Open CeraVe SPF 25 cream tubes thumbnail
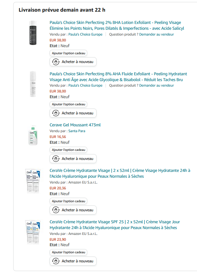The image size is (197, 273). point(33,232)
